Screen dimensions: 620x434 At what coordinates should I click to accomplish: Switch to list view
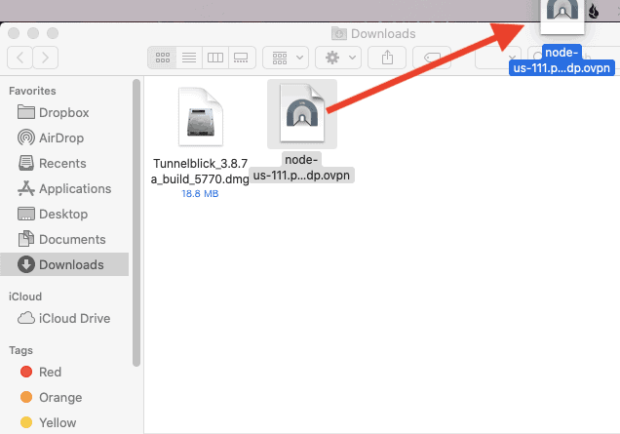click(189, 58)
